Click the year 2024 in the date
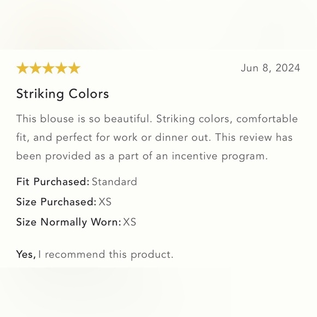 point(287,68)
